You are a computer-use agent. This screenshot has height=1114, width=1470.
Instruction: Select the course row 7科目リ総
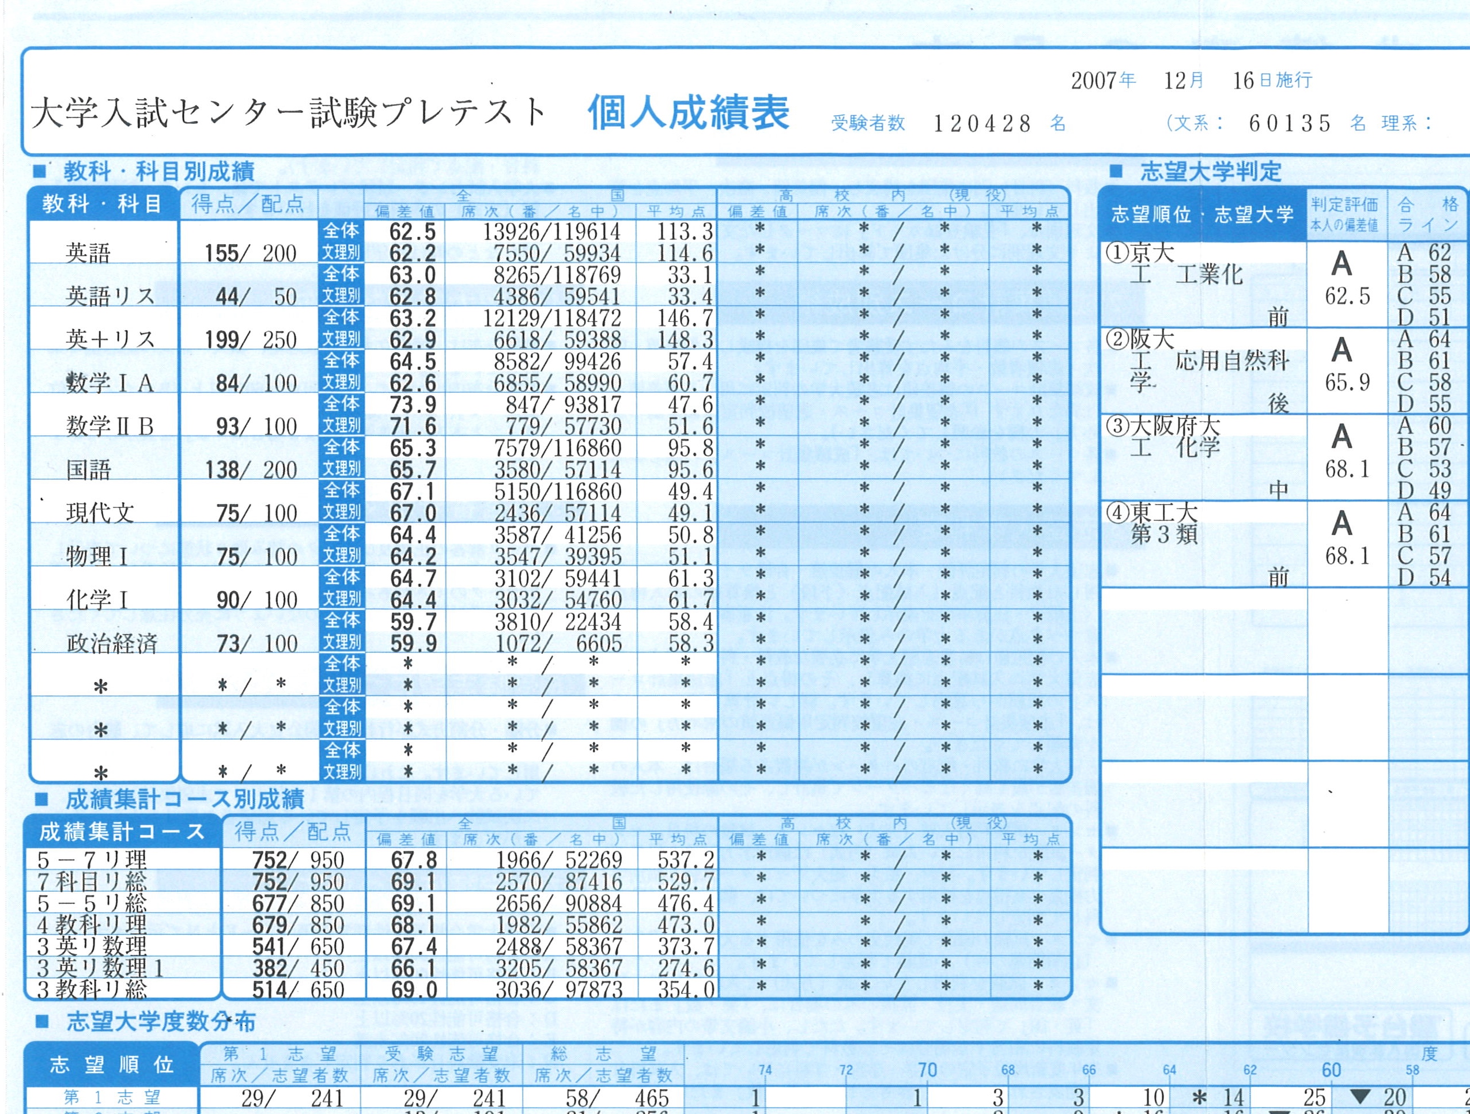pyautogui.click(x=92, y=882)
